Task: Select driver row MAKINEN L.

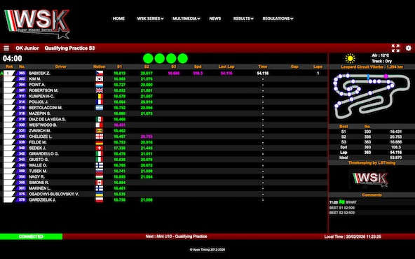Action: 164,188
